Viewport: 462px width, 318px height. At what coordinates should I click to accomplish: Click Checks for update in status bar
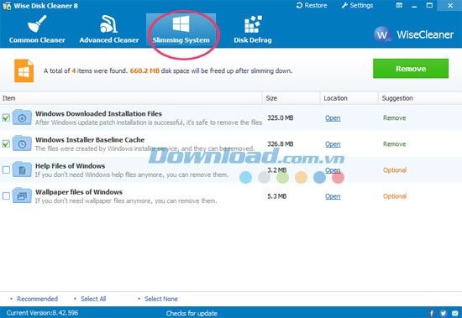click(x=192, y=313)
